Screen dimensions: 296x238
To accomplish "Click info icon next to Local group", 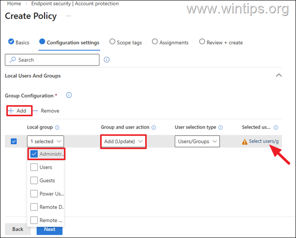I will [x=57, y=128].
